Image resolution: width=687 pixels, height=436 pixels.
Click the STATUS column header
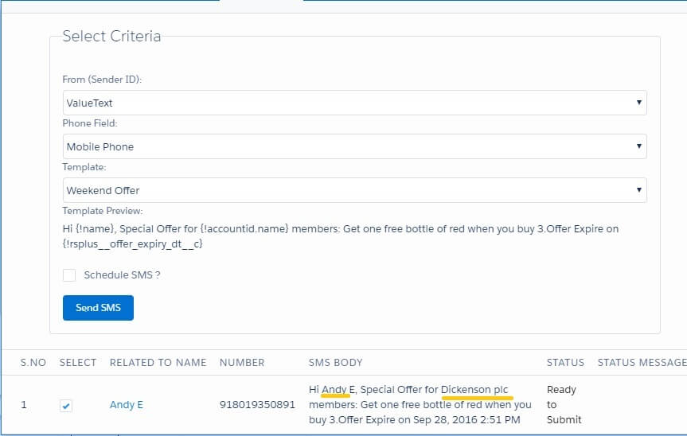[565, 362]
